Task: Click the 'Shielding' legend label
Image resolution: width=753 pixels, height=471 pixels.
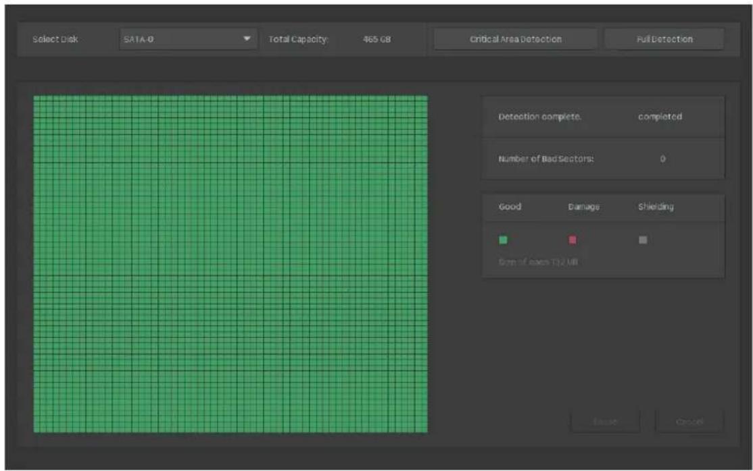Action: pos(656,206)
